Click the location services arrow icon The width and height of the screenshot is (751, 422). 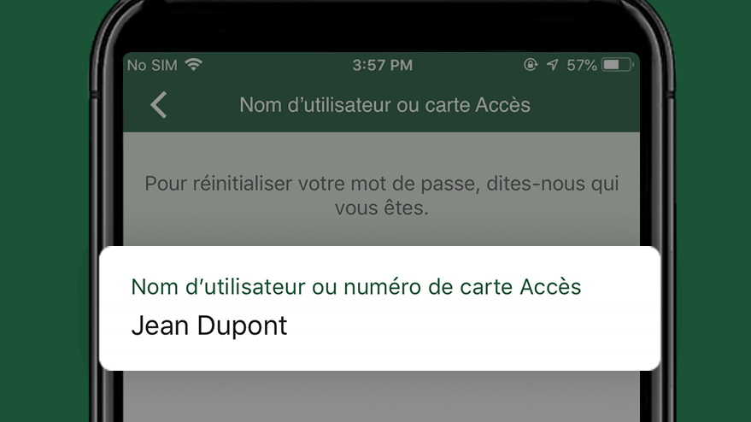coord(552,65)
